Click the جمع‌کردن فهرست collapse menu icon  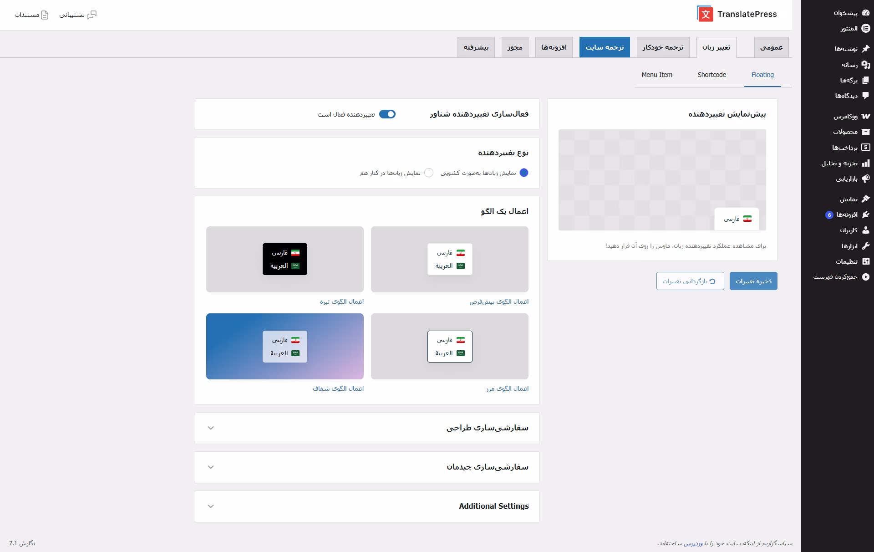click(865, 276)
